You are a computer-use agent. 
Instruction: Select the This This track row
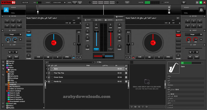88,73
